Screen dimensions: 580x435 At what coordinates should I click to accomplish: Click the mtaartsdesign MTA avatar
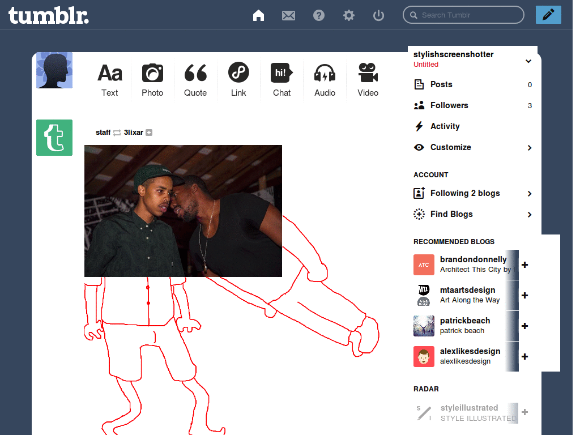pos(424,295)
